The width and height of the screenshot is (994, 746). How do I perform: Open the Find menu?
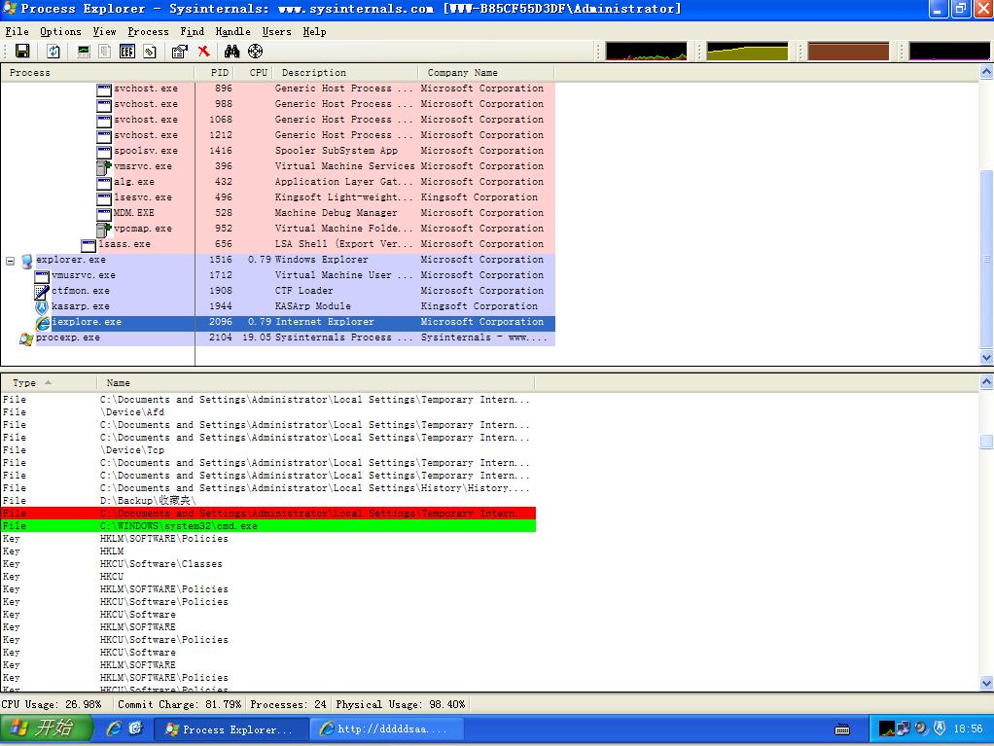coord(192,31)
